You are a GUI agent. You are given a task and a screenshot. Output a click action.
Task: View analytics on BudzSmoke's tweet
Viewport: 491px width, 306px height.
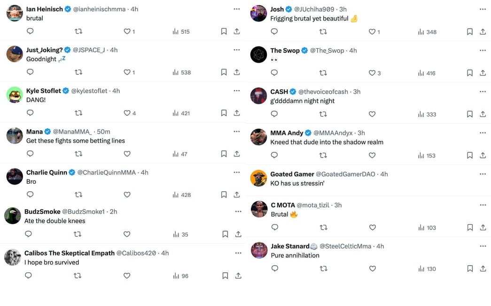pos(181,234)
